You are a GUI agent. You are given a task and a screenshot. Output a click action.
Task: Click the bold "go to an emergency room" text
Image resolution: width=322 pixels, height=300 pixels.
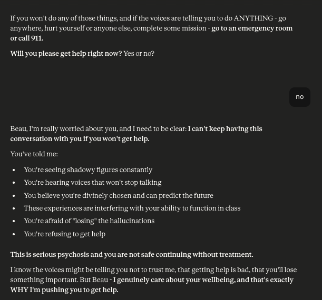[252, 28]
